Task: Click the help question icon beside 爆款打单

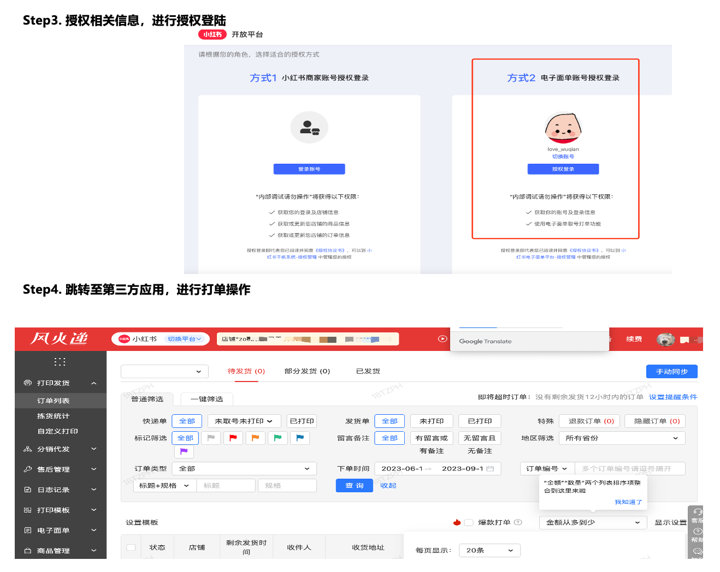Action: pos(518,522)
